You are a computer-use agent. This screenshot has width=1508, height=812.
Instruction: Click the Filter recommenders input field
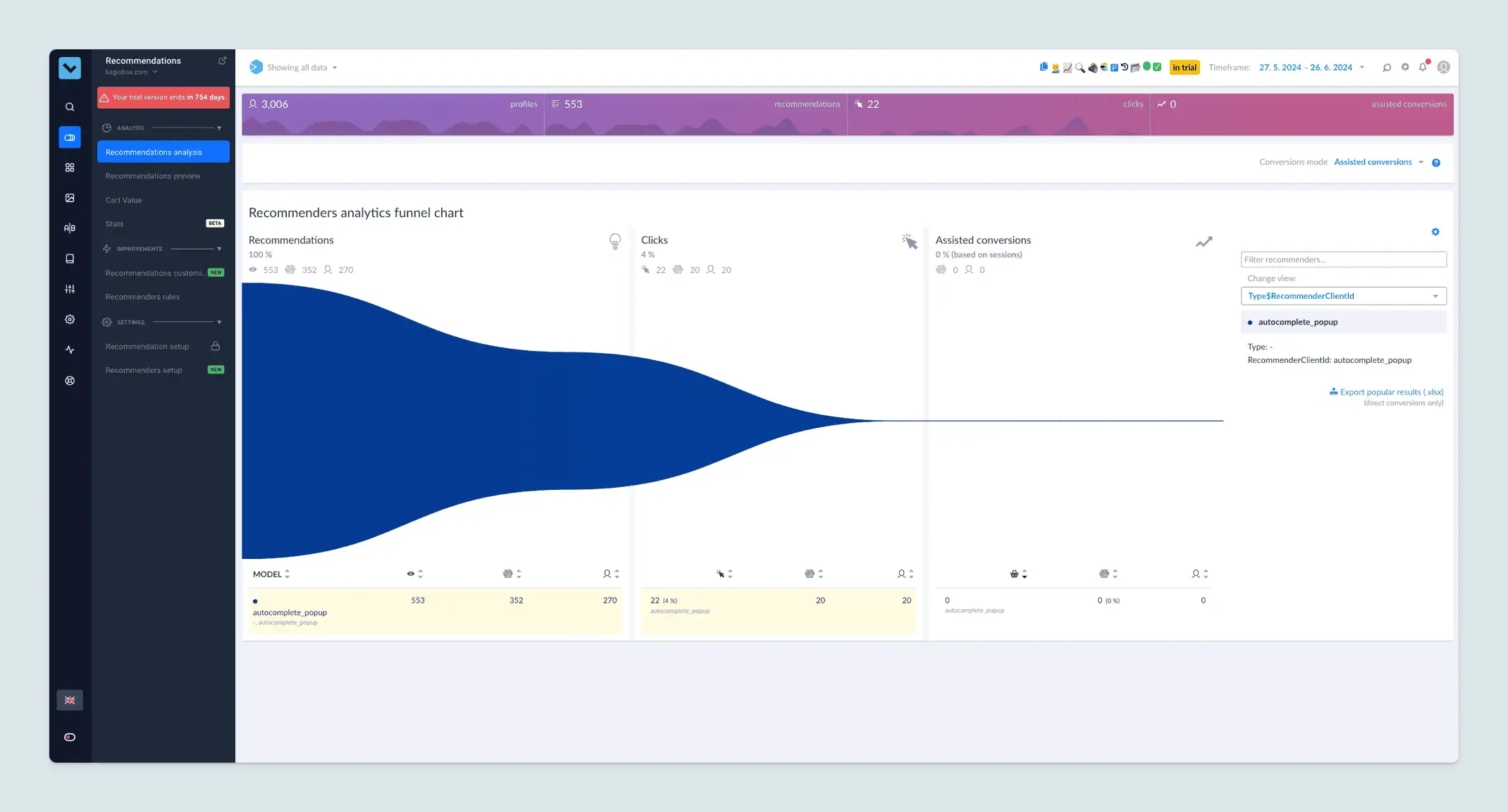coord(1343,259)
